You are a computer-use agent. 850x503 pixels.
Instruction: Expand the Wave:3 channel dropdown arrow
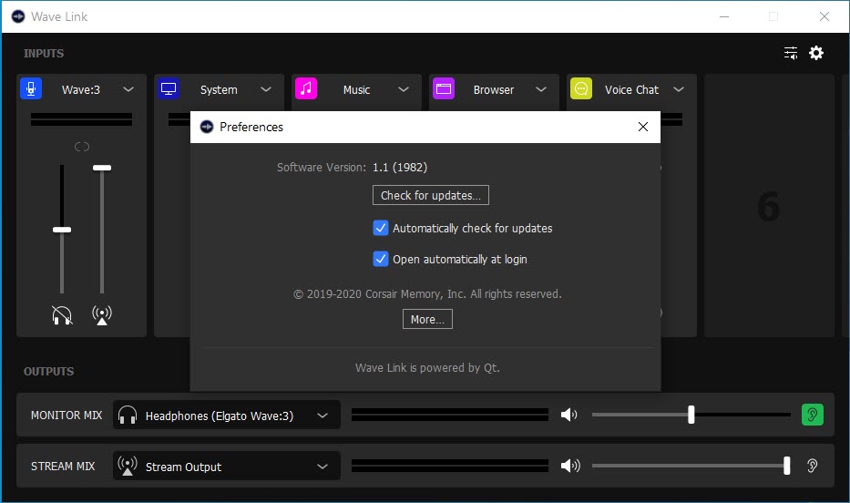128,89
